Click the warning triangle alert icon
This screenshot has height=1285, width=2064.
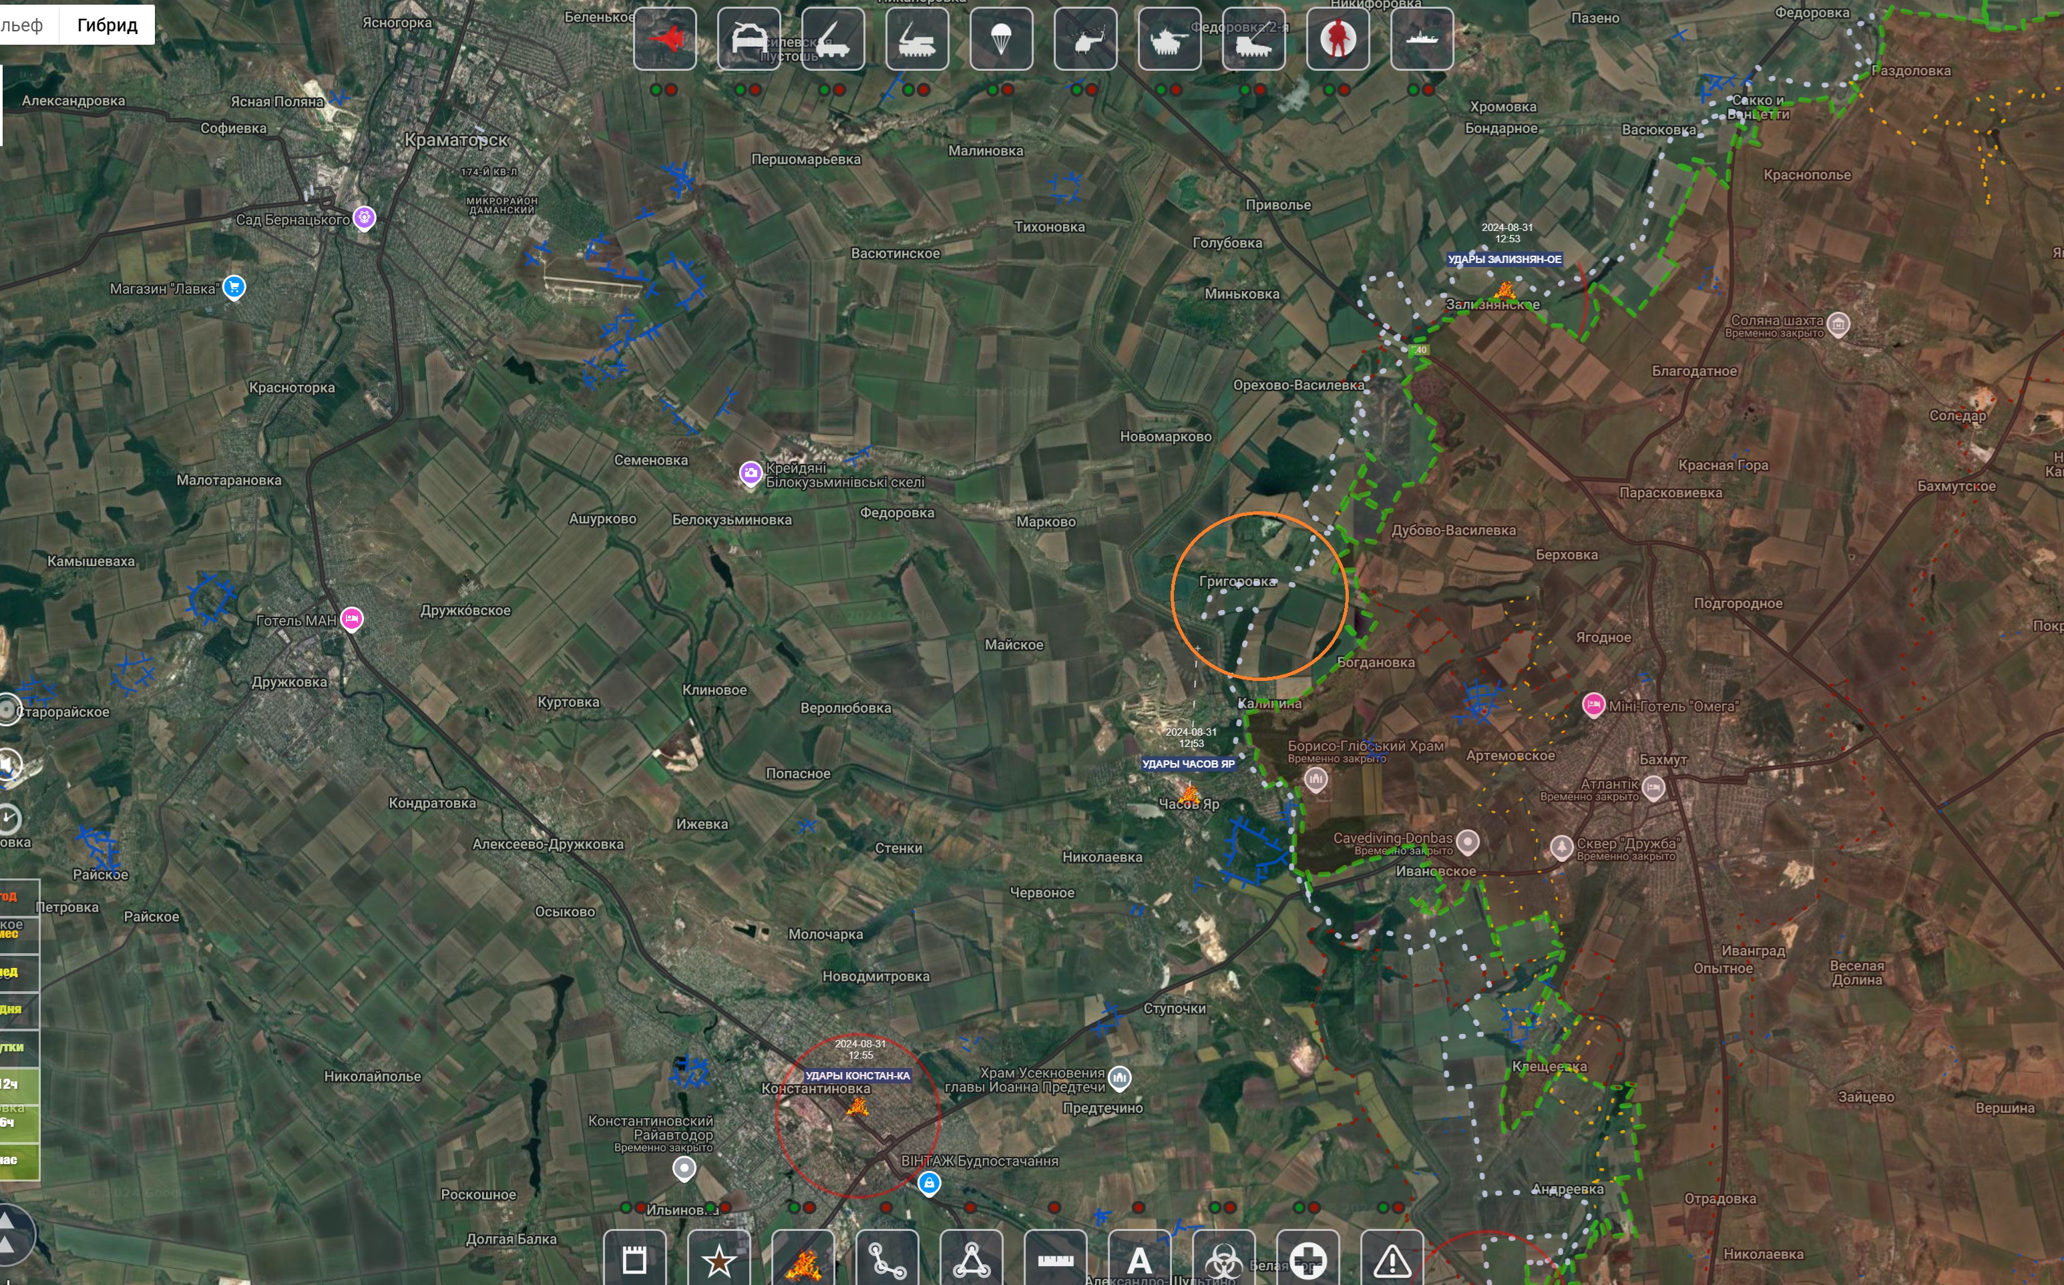(x=1392, y=1260)
